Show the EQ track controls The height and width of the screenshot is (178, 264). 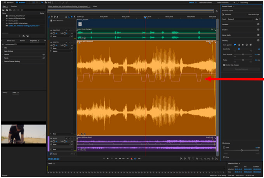57,17
